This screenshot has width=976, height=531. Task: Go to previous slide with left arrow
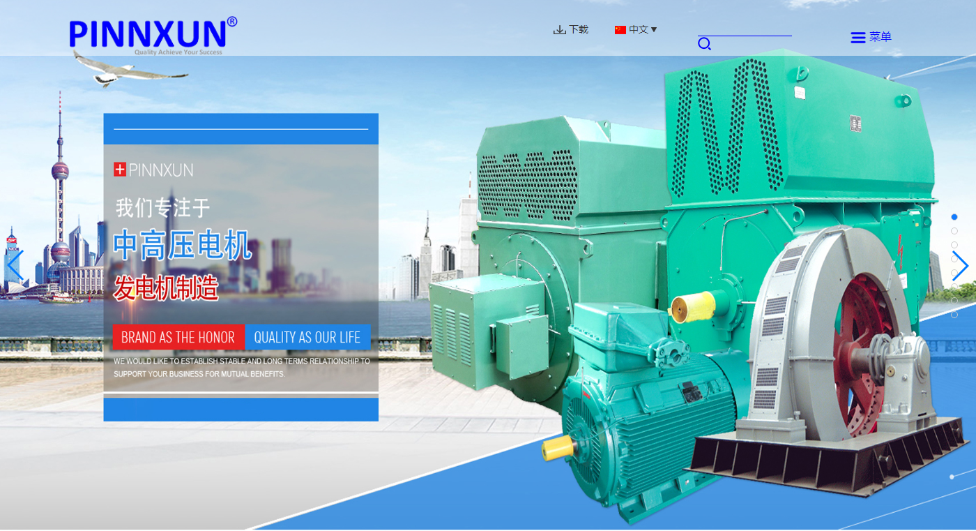tap(15, 265)
